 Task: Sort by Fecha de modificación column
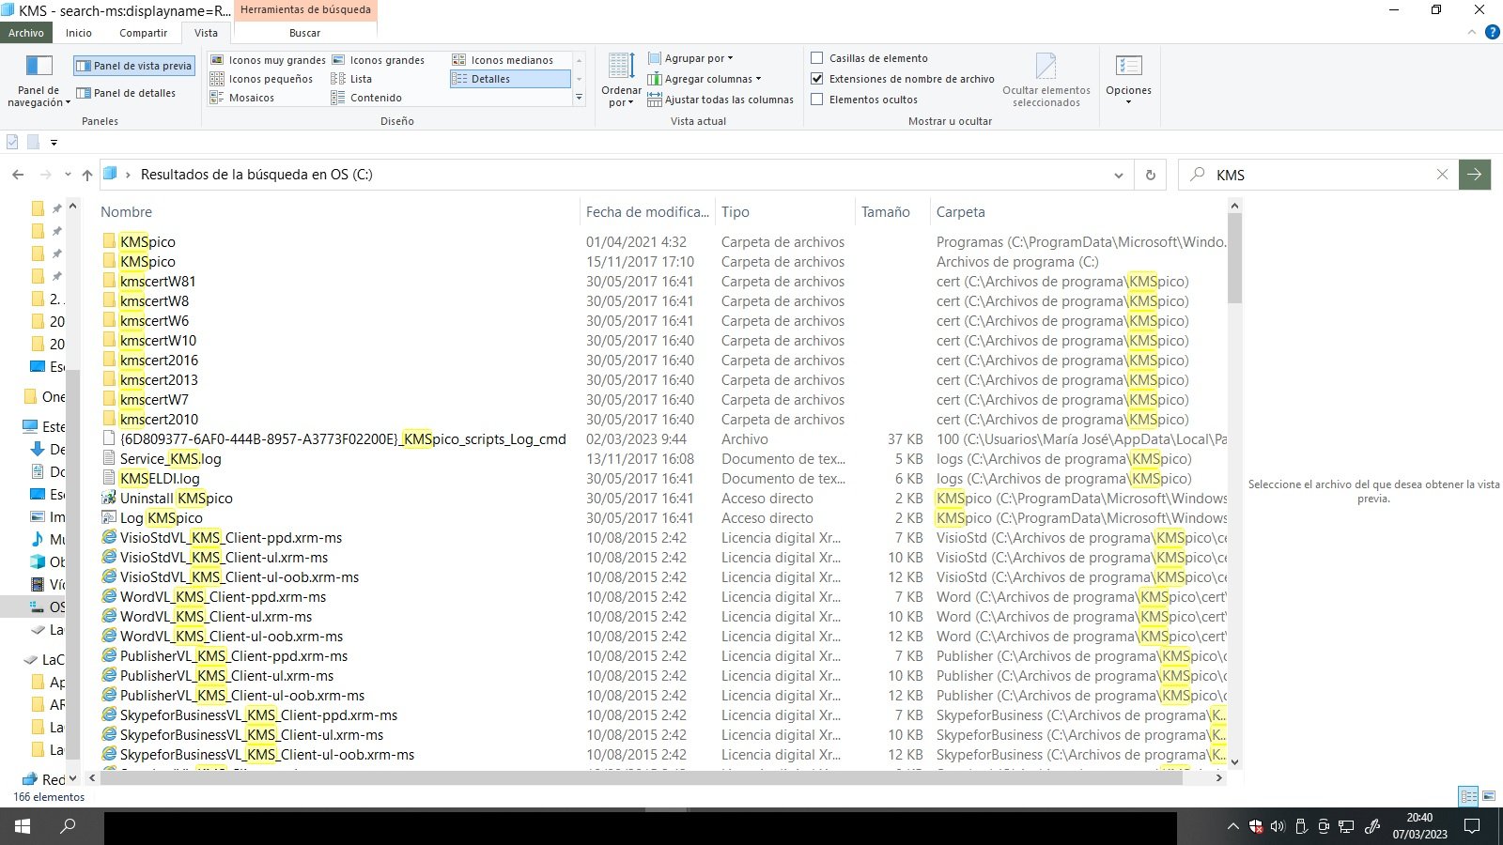click(x=647, y=212)
